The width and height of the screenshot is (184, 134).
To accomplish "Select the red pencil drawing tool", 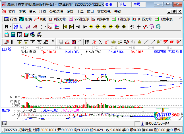I will pos(7,42).
